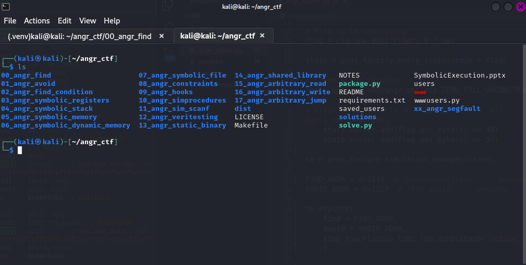
Task: Select the kali@kali: ~/angr_ctf tab
Action: coord(217,36)
